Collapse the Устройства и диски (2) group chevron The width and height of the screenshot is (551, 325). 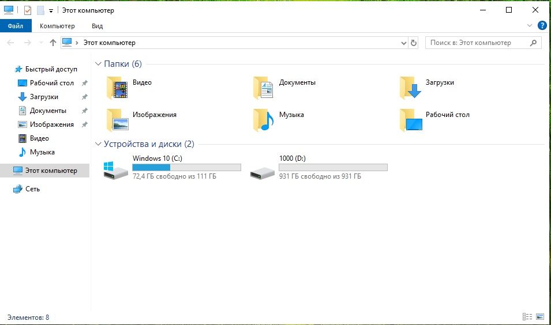[x=99, y=144]
